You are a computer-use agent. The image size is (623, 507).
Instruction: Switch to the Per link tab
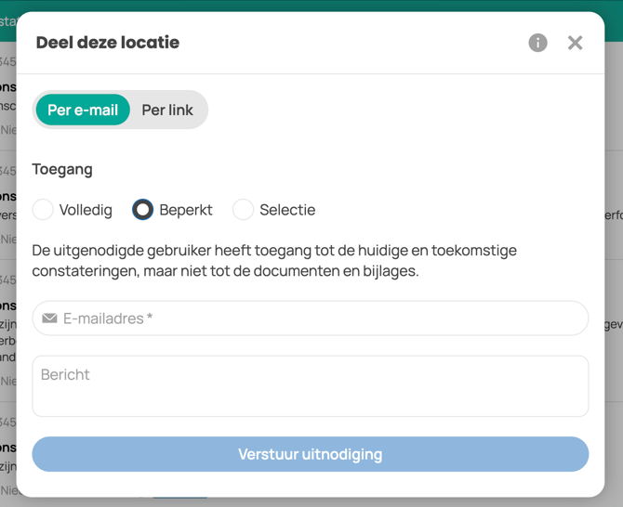click(167, 110)
